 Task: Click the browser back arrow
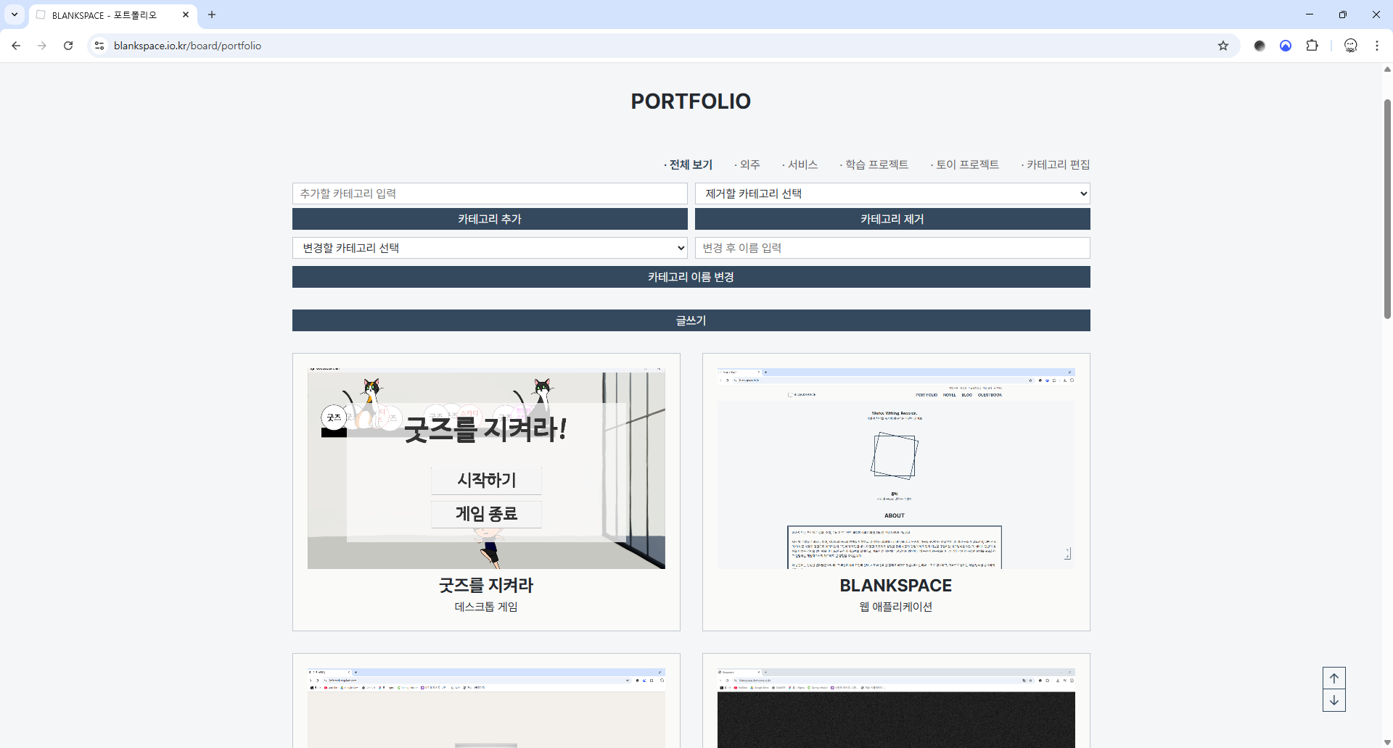(x=16, y=46)
